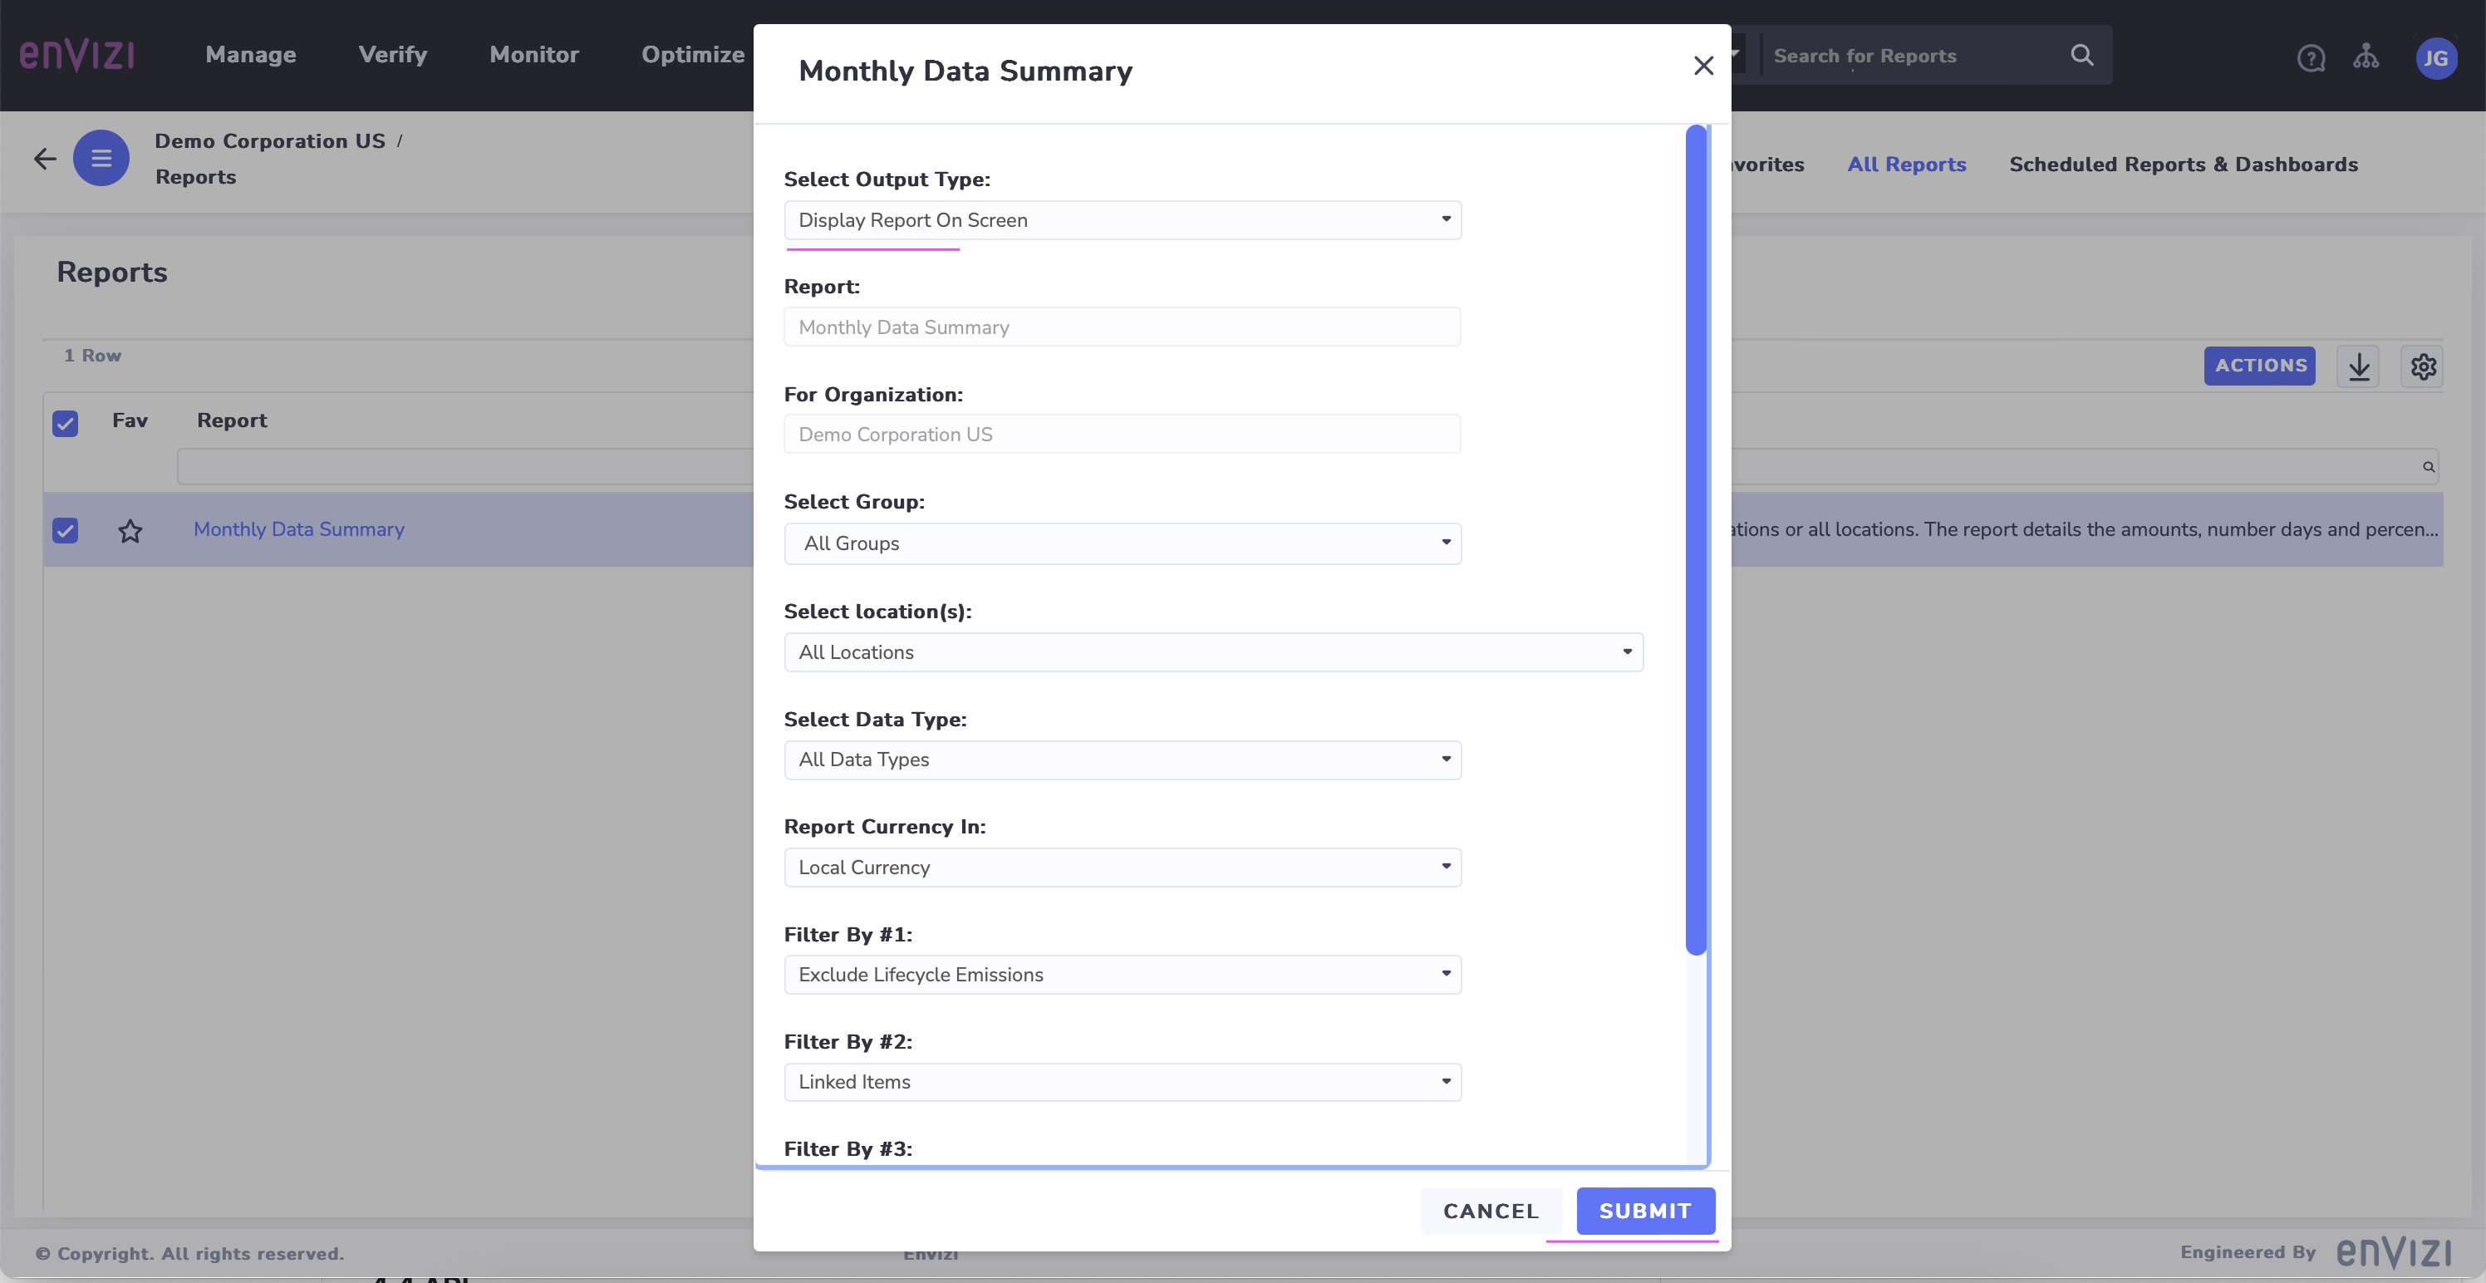
Task: Click the back arrow next to Demo Corporation US
Action: (44, 157)
